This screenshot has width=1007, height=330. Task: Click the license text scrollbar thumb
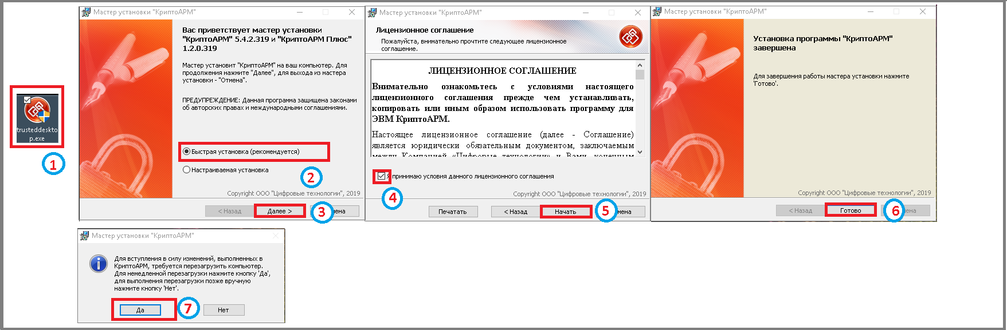click(x=640, y=74)
